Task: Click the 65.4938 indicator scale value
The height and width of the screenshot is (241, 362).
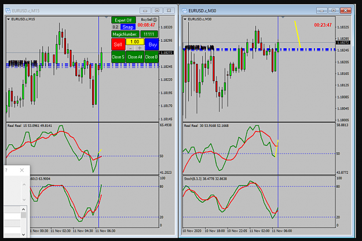Action: pyautogui.click(x=166, y=125)
